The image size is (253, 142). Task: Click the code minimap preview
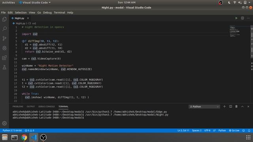[235, 31]
